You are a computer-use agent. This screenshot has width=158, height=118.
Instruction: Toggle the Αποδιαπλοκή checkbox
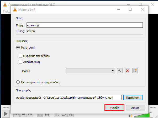coord(20,62)
